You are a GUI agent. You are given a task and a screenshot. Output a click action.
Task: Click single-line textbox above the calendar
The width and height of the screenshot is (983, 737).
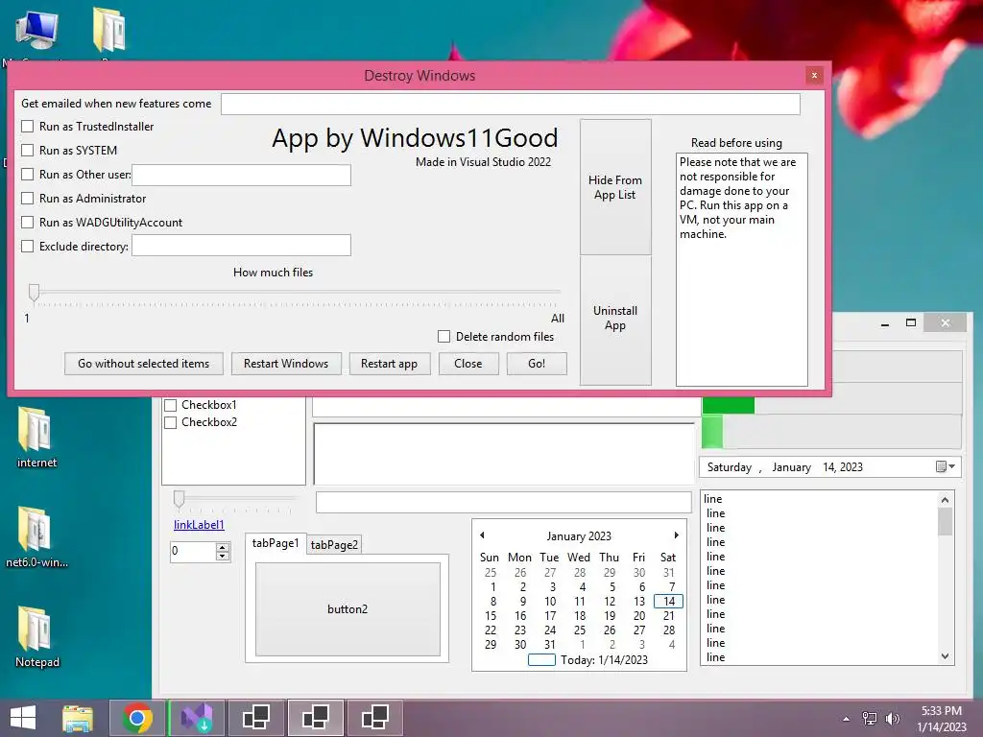point(503,502)
